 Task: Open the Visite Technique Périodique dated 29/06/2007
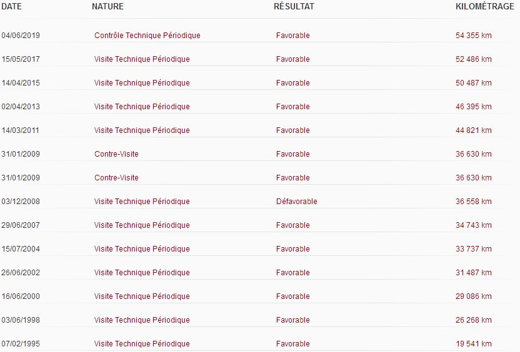142,225
